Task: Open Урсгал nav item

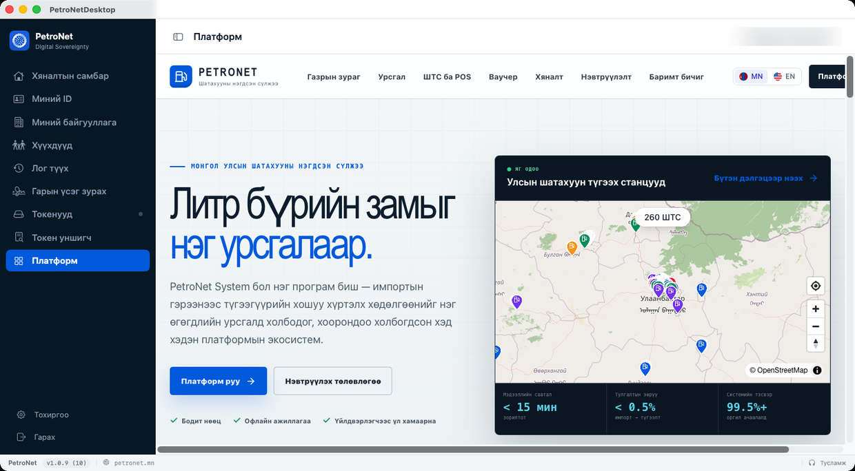Action: [392, 76]
